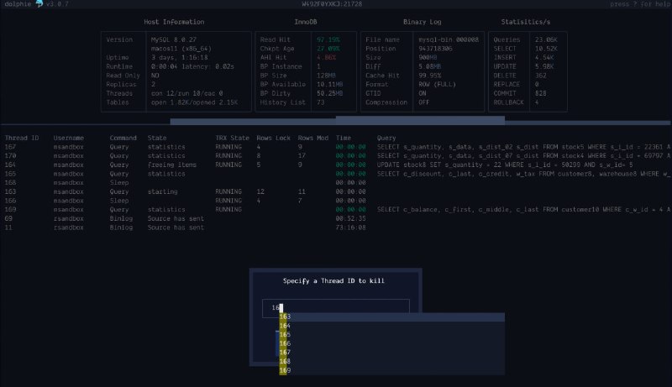Click the UPDATE statistic value 5.98K
This screenshot has width=672, height=387.
(x=544, y=67)
